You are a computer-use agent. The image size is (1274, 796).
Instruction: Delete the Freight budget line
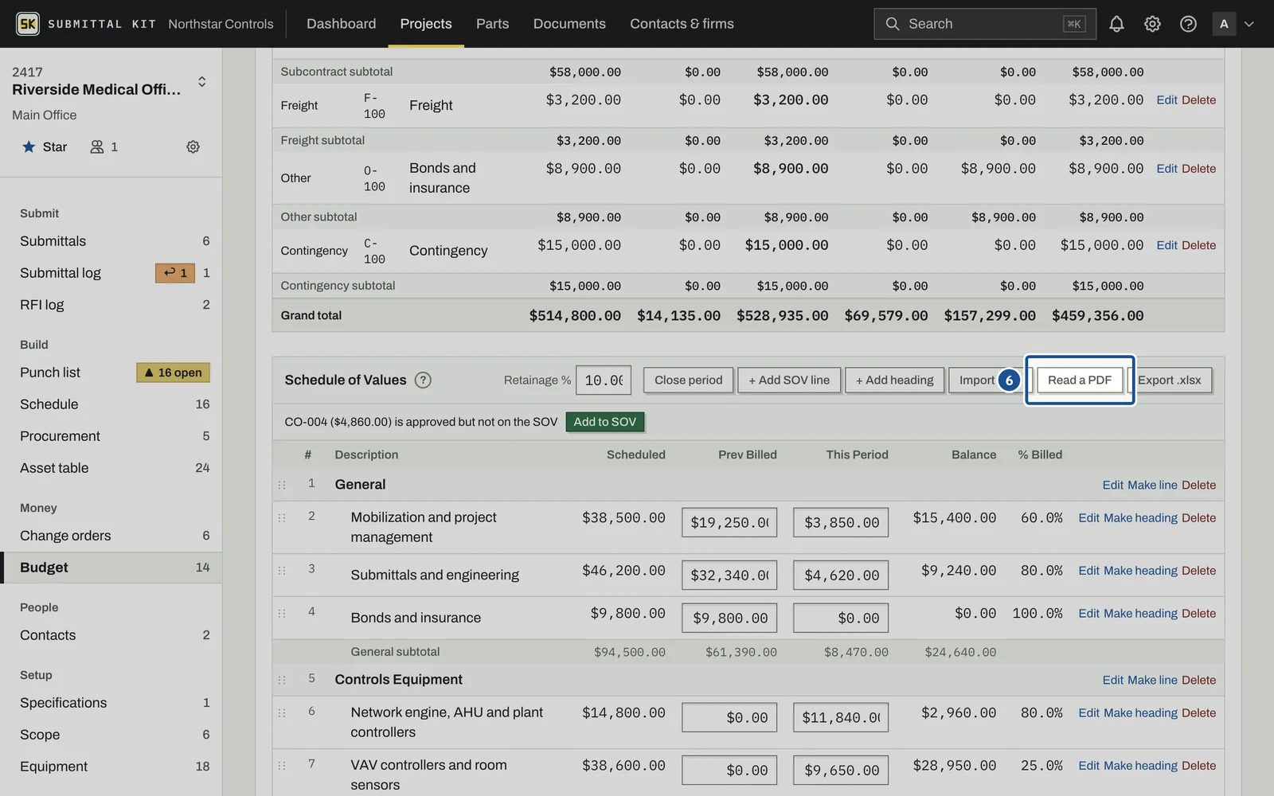tap(1198, 100)
